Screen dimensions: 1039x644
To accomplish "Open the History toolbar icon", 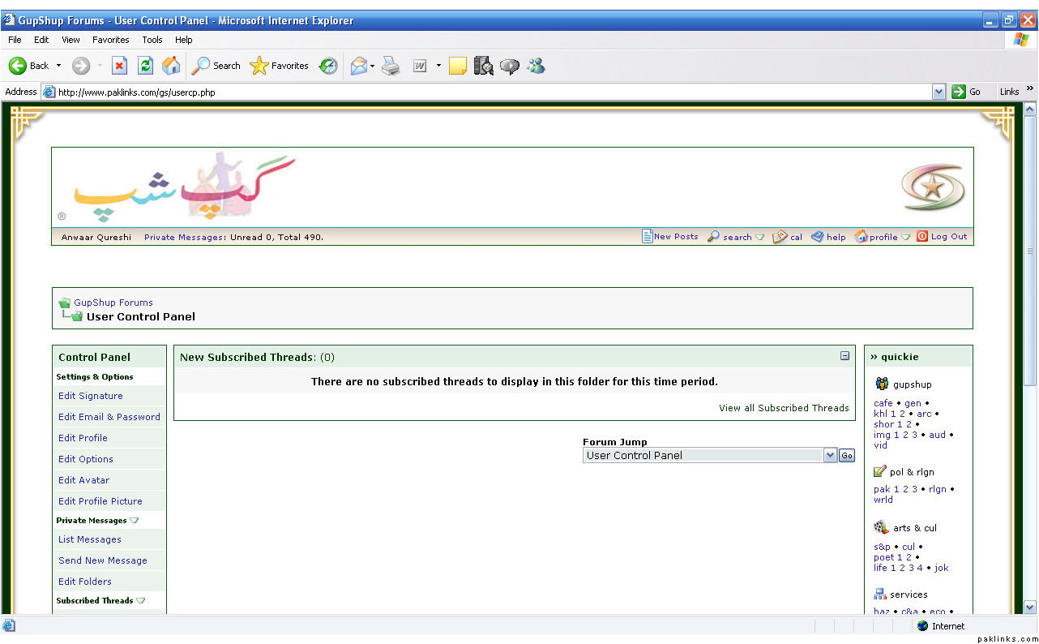I will coord(328,66).
